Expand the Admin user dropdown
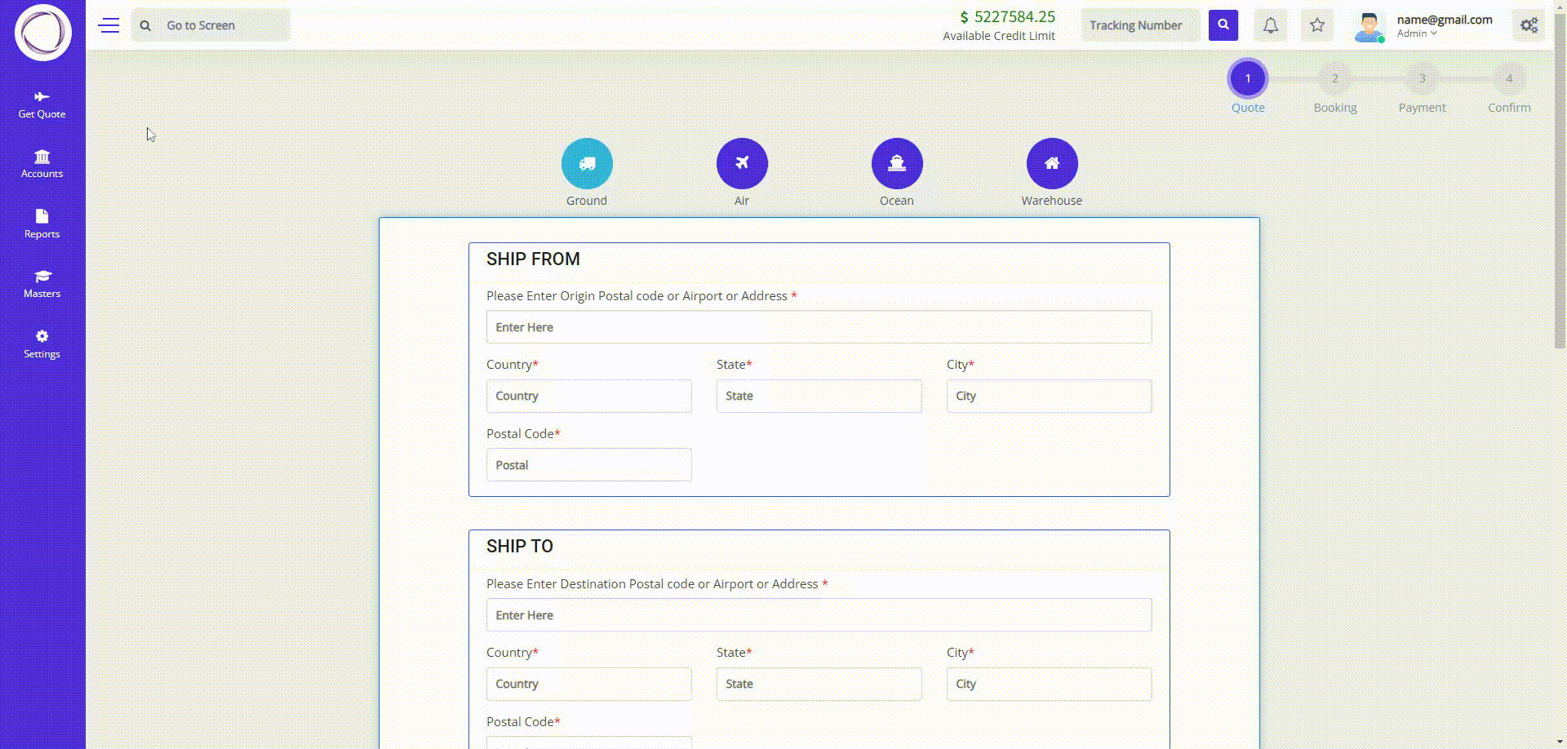 pos(1416,33)
